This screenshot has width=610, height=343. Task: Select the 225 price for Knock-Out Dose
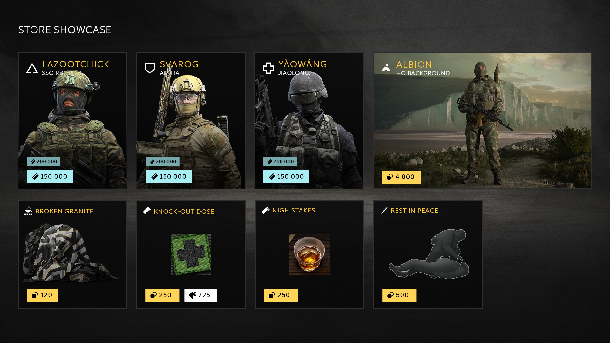pos(200,295)
